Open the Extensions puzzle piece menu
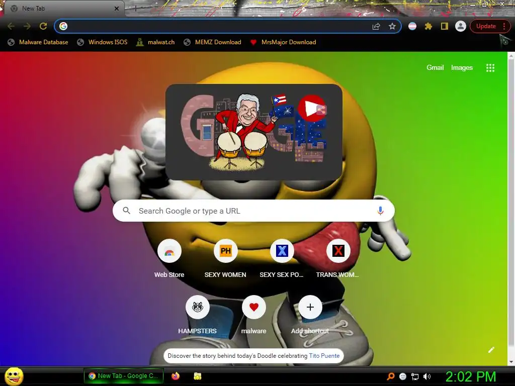Viewport: 515px width, 386px height. [428, 26]
